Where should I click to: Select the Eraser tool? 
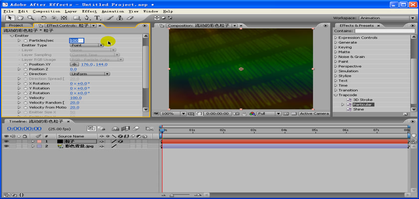pos(130,18)
